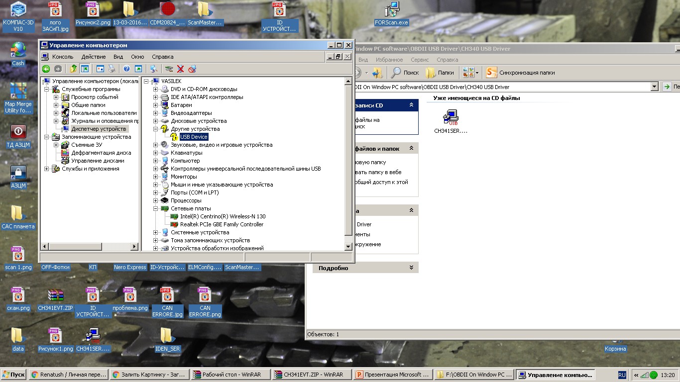Image resolution: width=680 pixels, height=382 pixels.
Task: Expand the IDE ATA/ATAPI контроллеры node
Action: point(156,97)
